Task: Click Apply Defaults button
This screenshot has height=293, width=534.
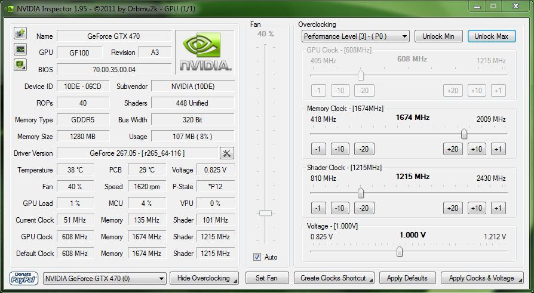Action: coord(407,278)
